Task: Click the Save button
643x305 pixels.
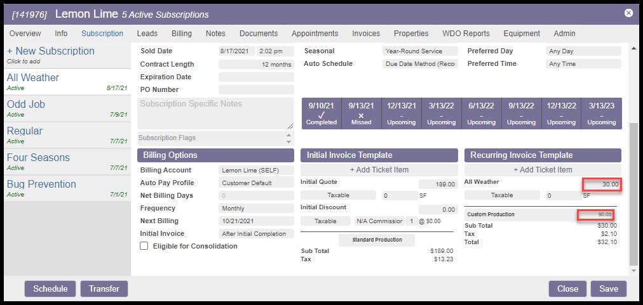Action: (608, 289)
